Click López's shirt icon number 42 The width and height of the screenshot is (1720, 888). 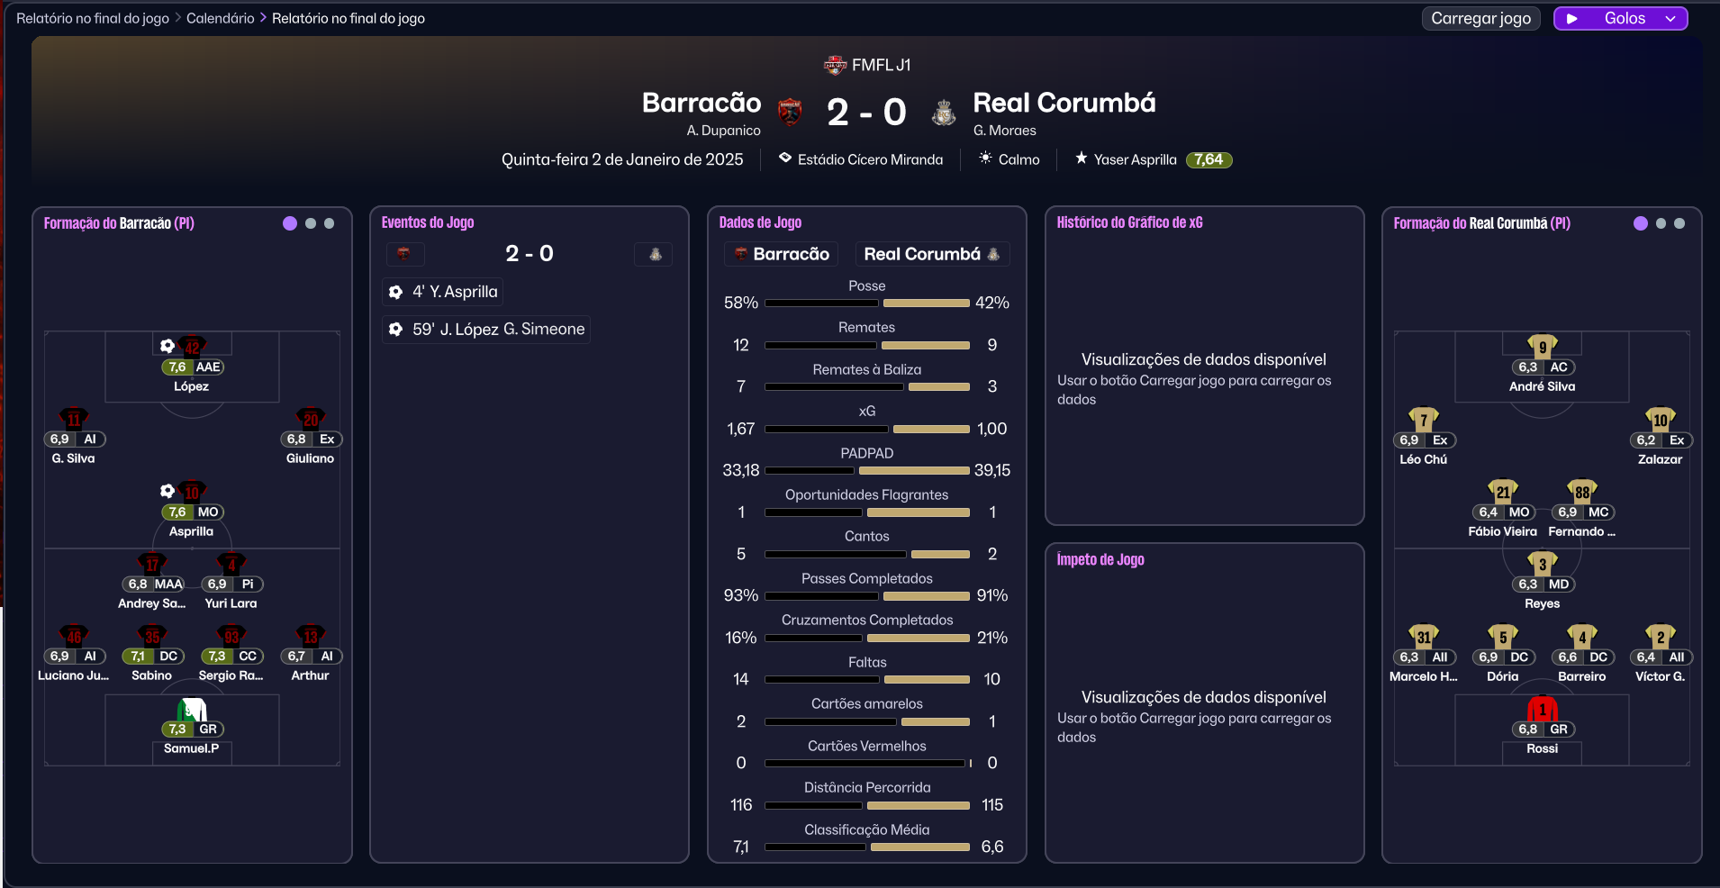tap(192, 347)
